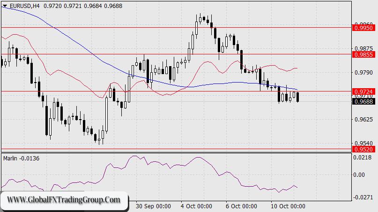Click the 30 Sep 00:00 time marker

153,206
